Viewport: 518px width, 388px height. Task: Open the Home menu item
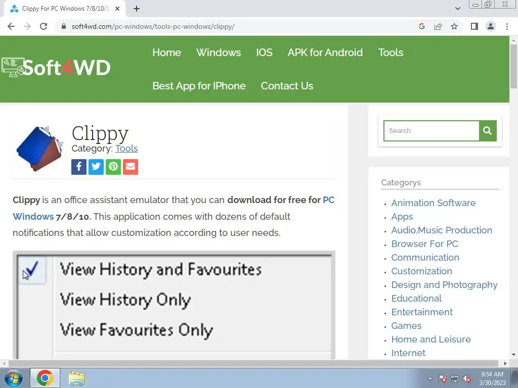tap(166, 53)
